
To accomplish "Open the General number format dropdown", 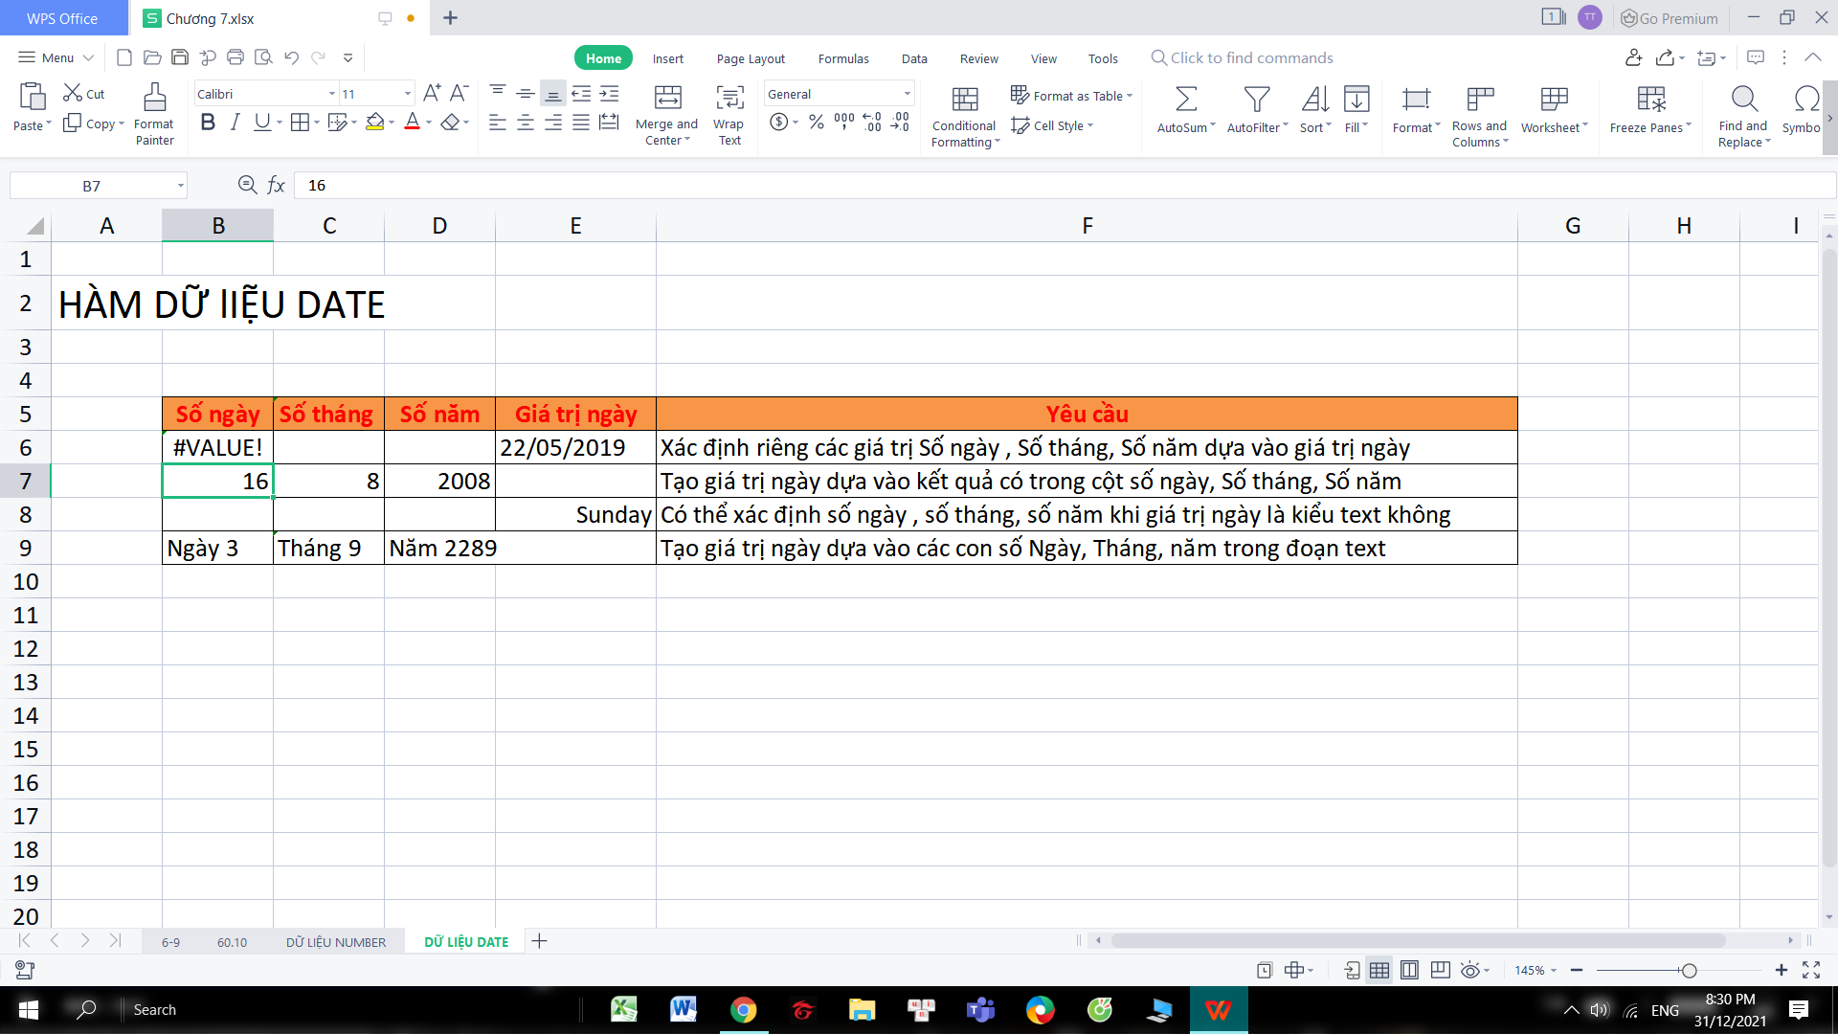I will coord(907,94).
